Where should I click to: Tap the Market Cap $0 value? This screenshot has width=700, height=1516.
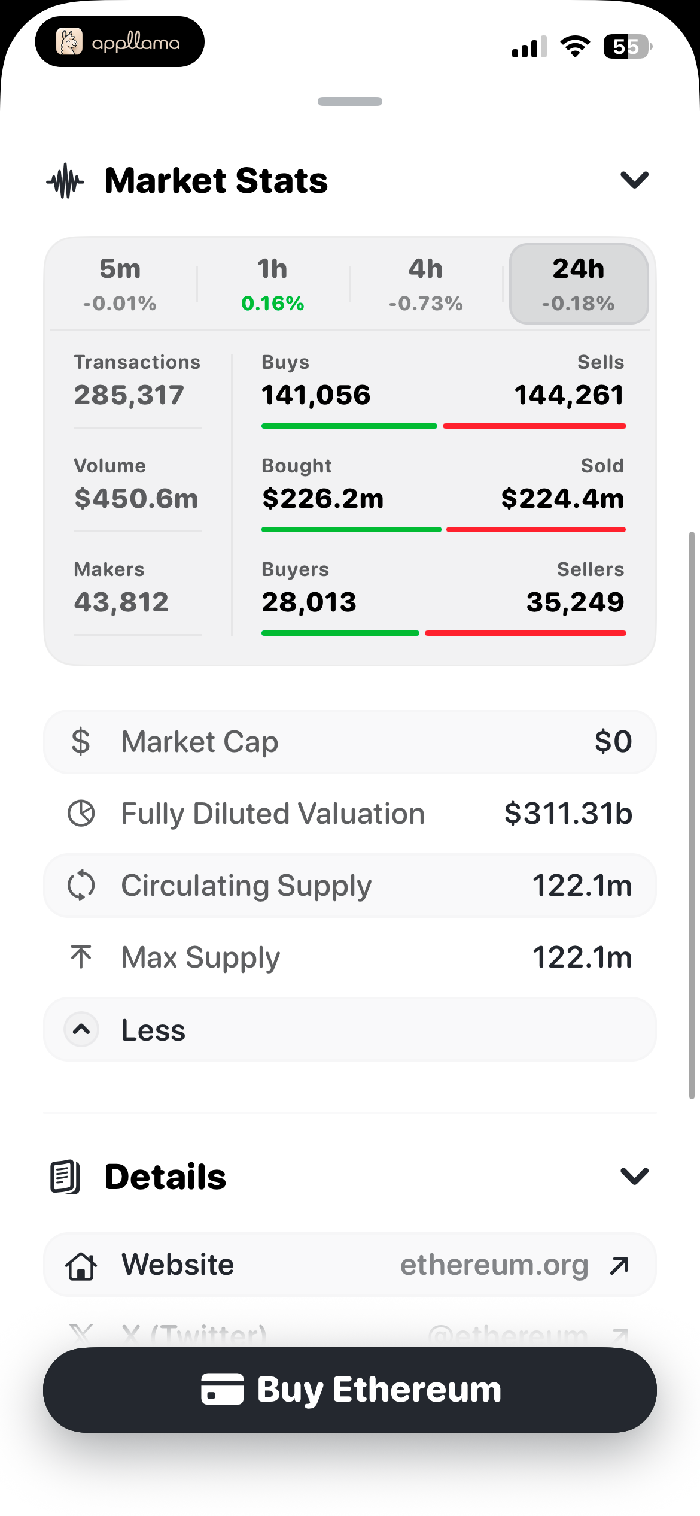tap(613, 742)
